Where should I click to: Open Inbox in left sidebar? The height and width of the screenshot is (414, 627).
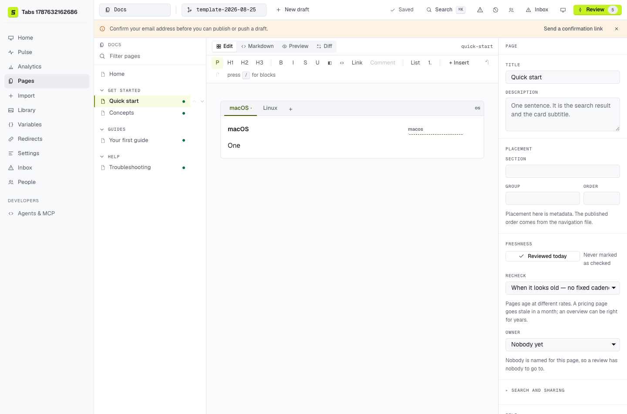coord(47,168)
